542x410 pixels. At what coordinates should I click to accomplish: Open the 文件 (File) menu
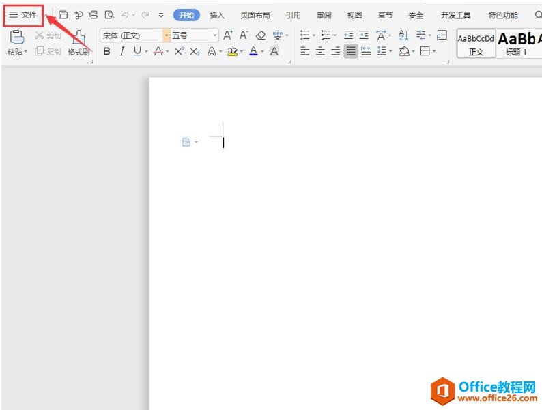pos(23,15)
